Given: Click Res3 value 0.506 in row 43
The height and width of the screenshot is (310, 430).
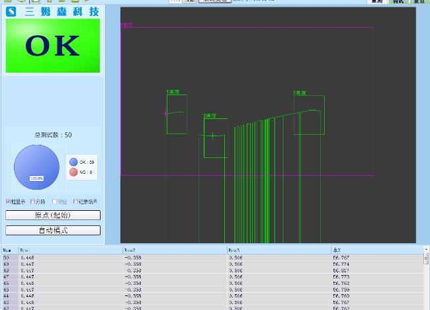Looking at the screenshot, I should [236, 302].
